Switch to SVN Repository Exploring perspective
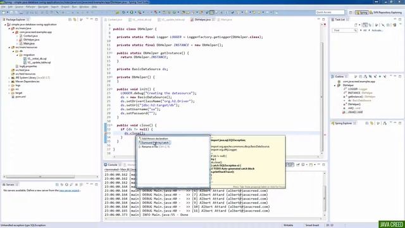Screen dimensions: 405x228 point(385,13)
